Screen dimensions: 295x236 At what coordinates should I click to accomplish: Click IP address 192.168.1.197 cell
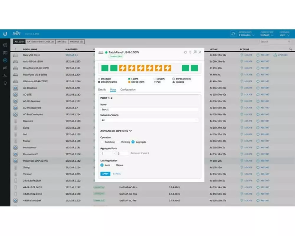(x=73, y=187)
